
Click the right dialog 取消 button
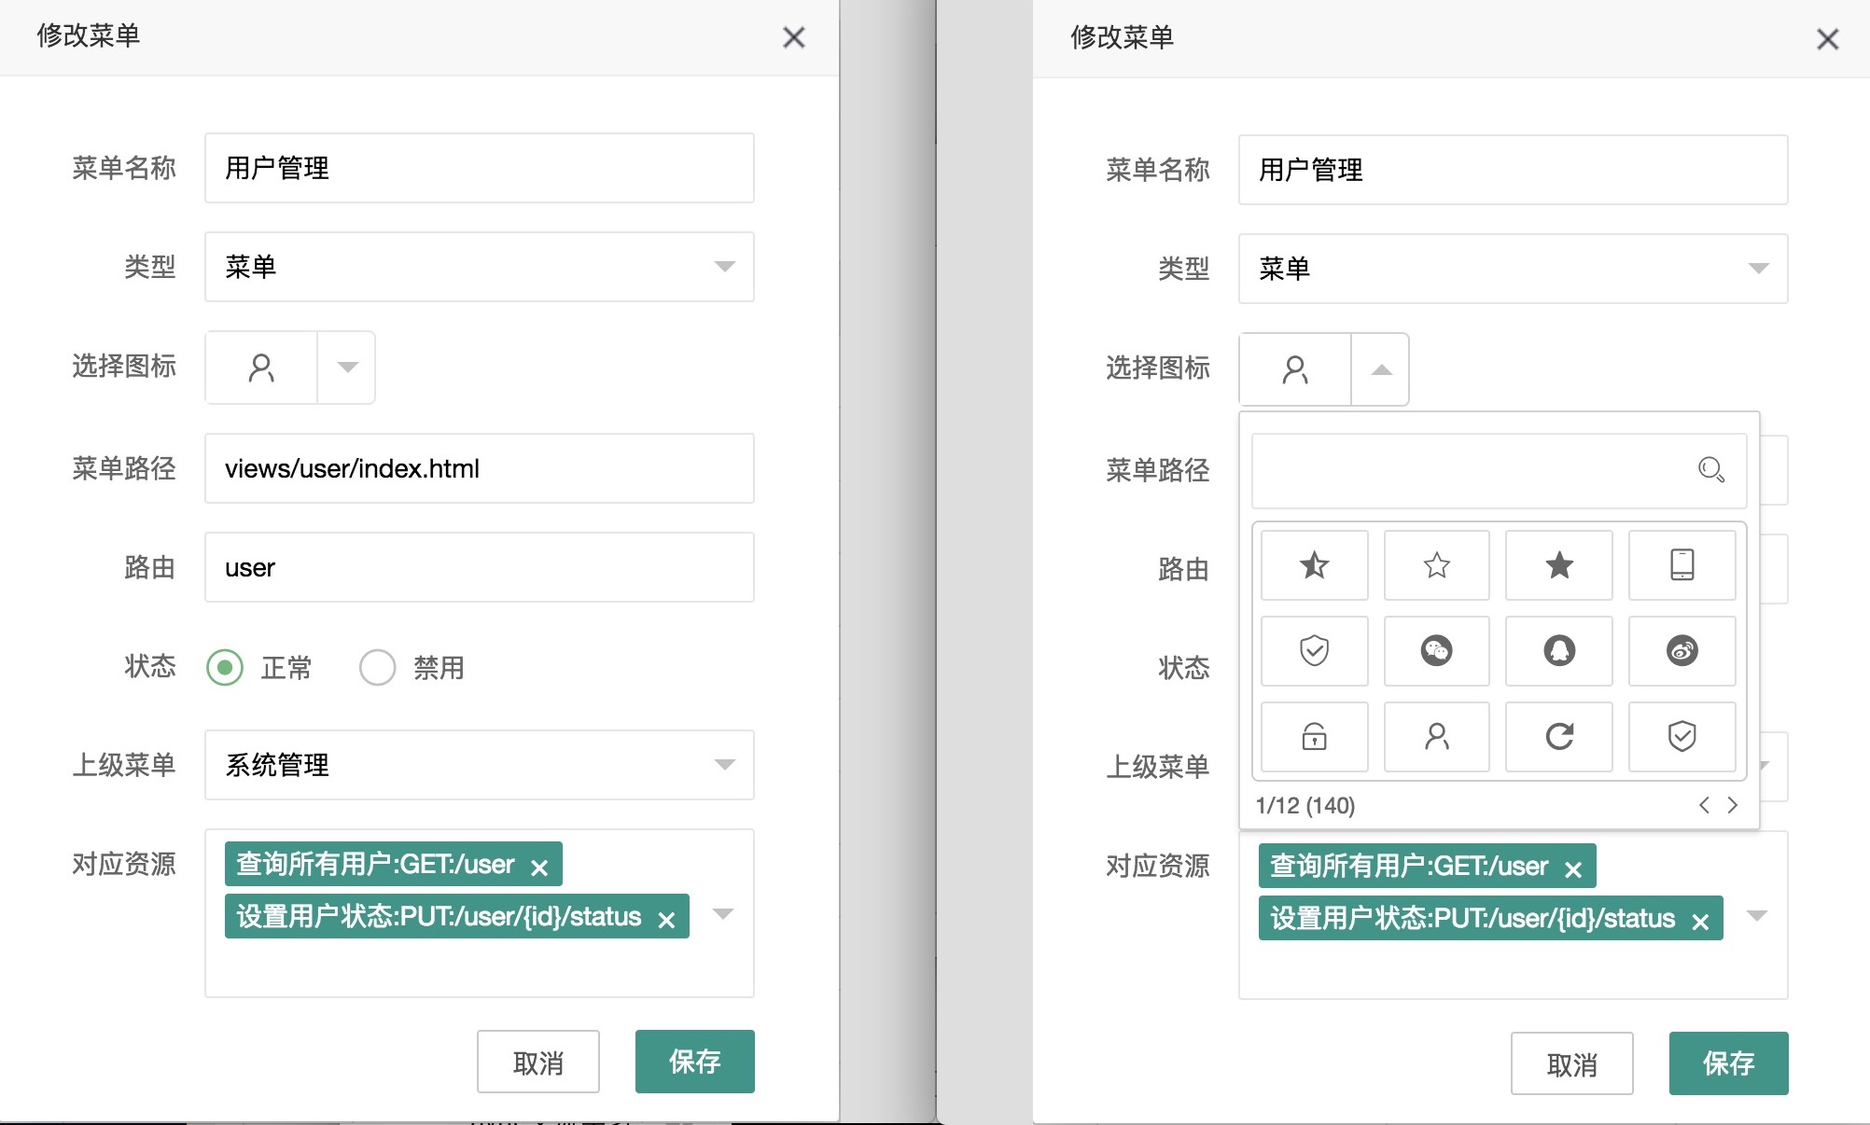[1571, 1063]
